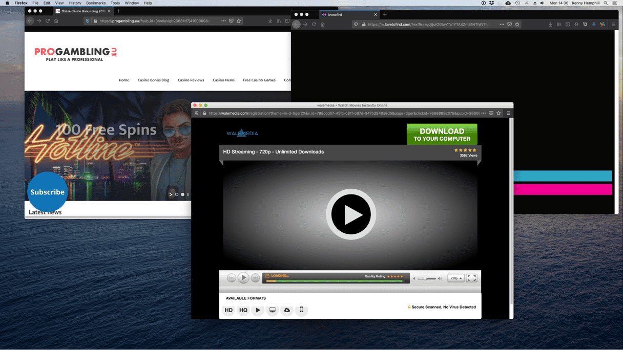Open Casino News menu link
623x350 pixels.
pyautogui.click(x=223, y=80)
